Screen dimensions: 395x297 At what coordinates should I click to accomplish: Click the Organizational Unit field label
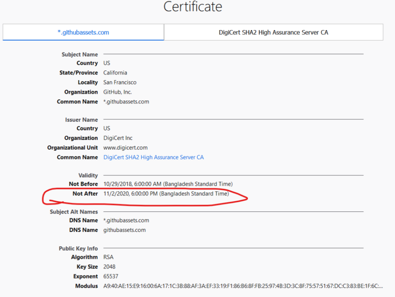[73, 148]
